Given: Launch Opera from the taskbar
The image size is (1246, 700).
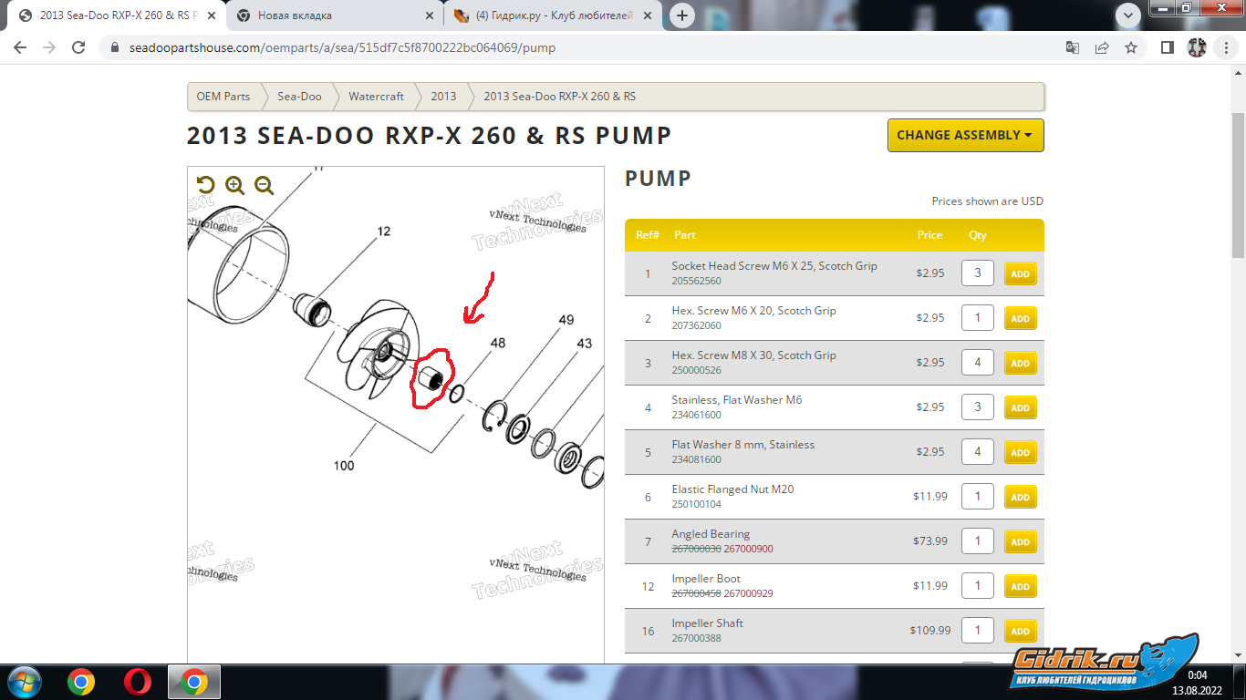Looking at the screenshot, I should coord(138,681).
